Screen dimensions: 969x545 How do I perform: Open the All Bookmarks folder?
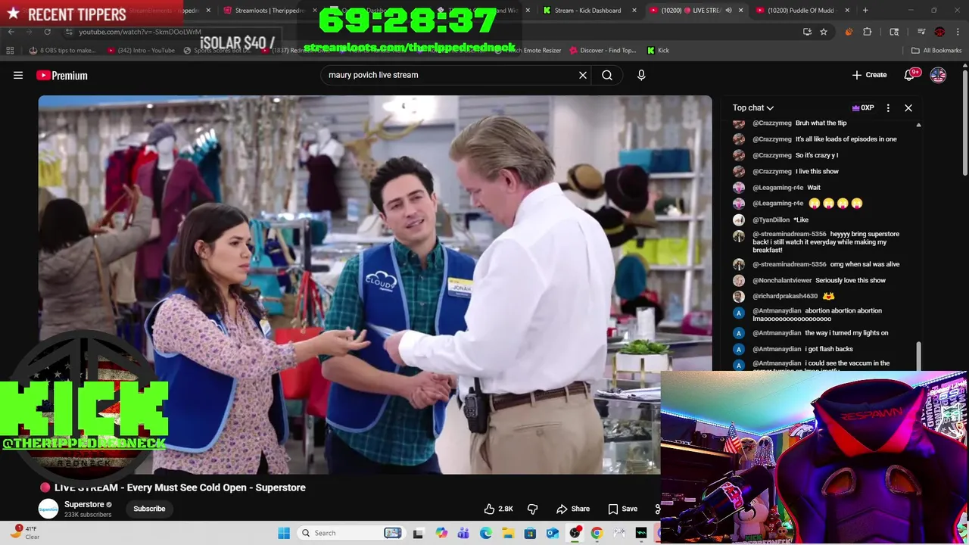pyautogui.click(x=936, y=50)
